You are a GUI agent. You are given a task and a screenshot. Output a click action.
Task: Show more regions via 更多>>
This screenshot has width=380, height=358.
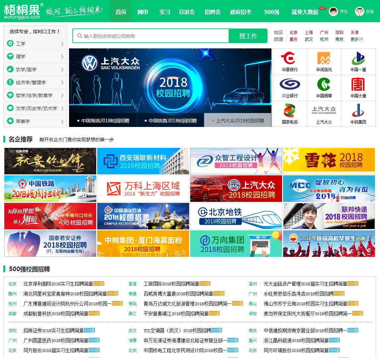point(356,39)
